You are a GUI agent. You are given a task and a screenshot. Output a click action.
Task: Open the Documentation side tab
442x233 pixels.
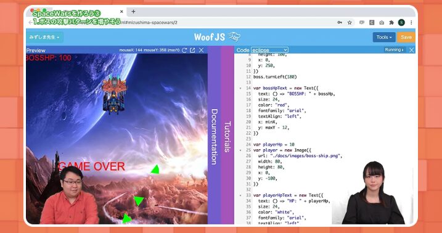(x=215, y=137)
